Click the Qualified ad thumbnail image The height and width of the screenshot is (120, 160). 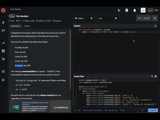tap(15, 107)
